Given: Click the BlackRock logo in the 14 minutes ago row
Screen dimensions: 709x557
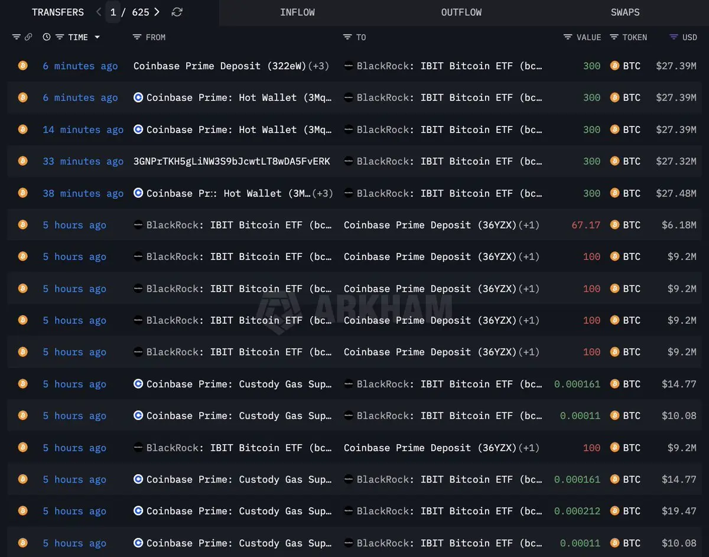Looking at the screenshot, I should point(349,129).
